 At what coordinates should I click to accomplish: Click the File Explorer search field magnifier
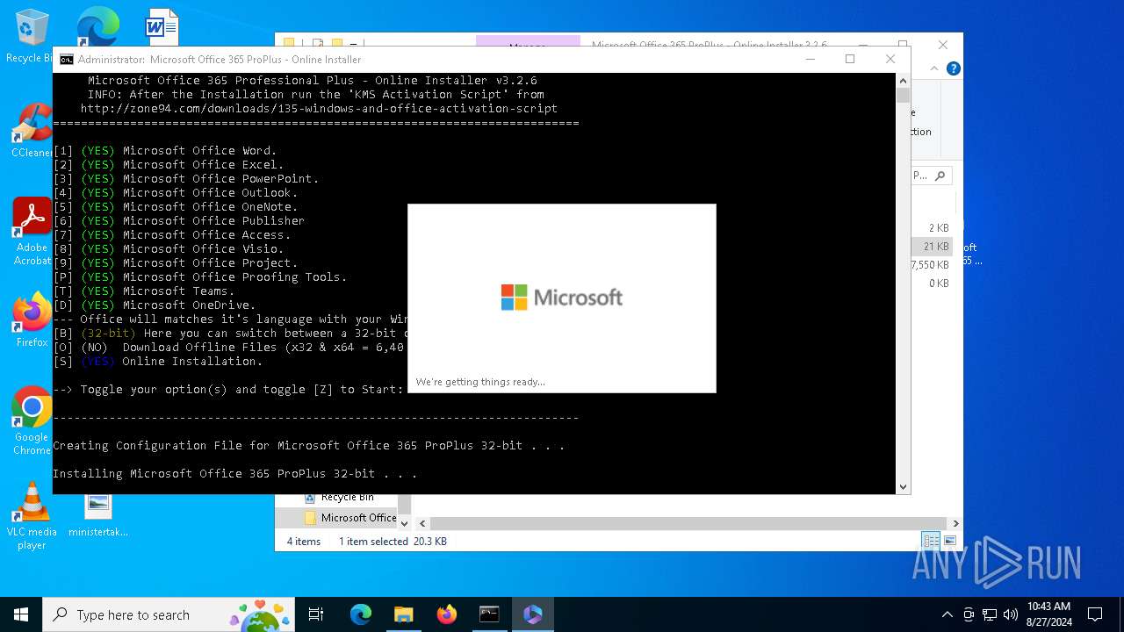940,176
